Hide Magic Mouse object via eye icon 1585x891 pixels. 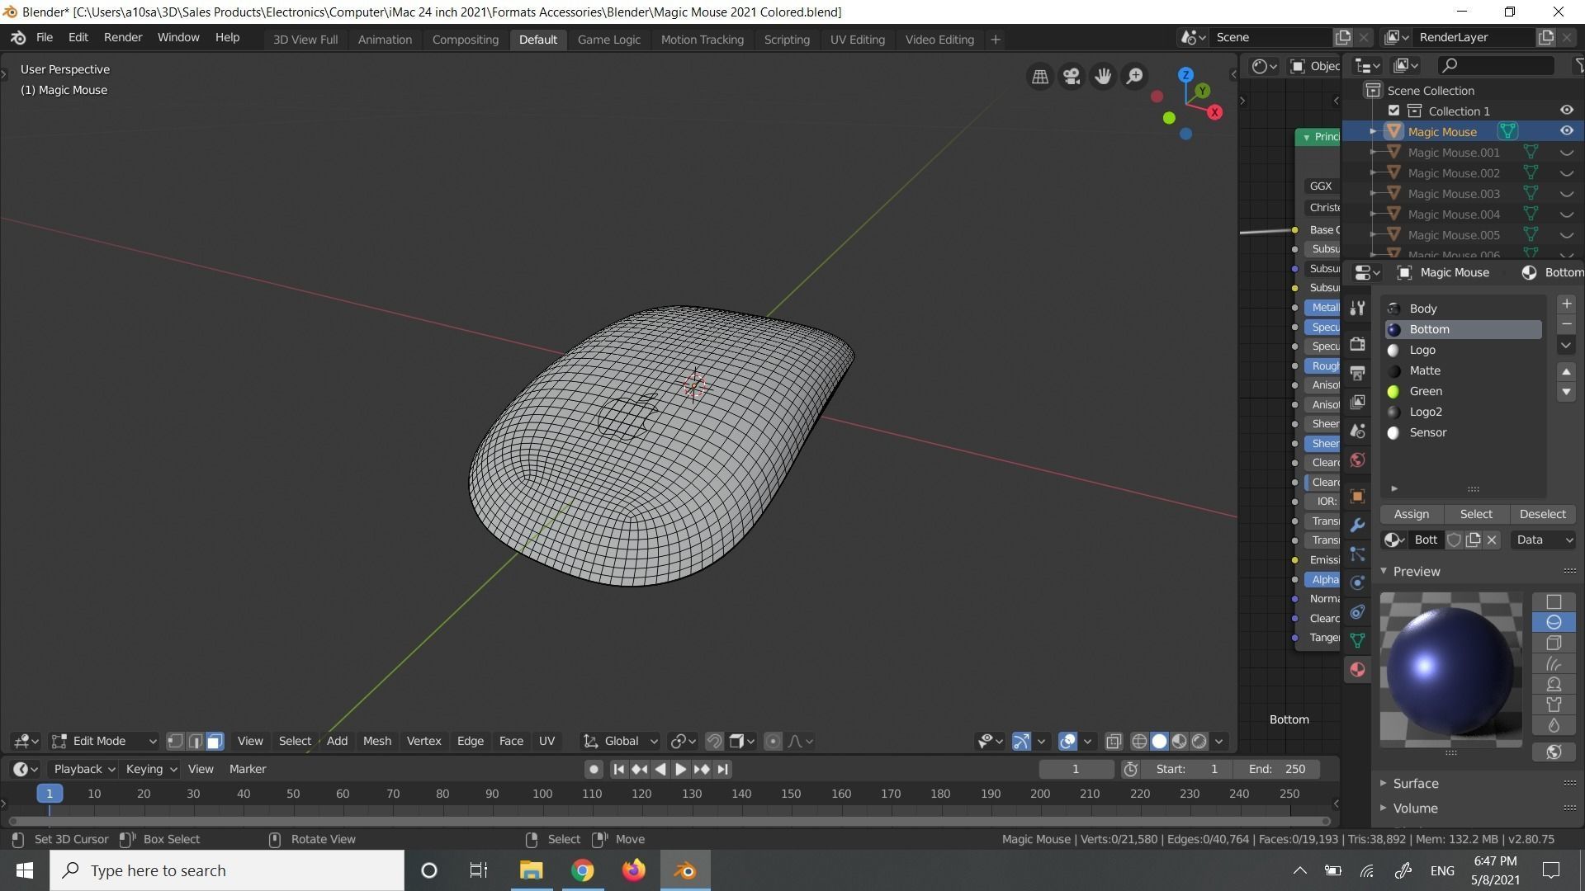[1566, 131]
